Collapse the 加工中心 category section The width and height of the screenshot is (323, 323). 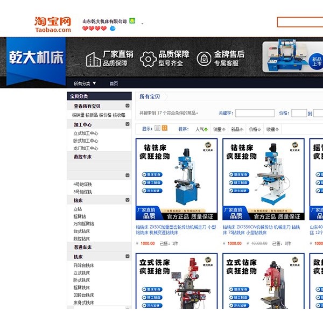(128, 124)
